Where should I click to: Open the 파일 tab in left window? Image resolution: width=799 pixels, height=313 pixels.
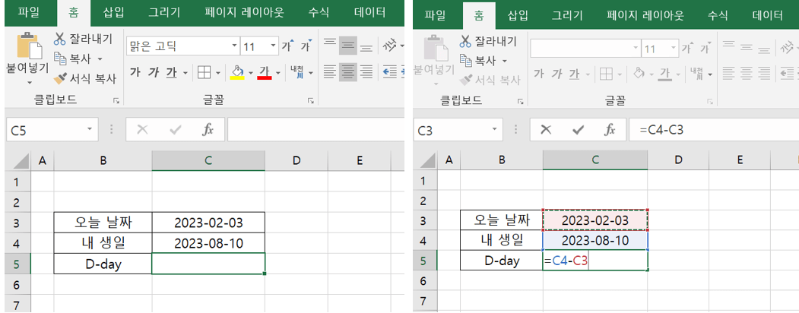[x=29, y=12]
